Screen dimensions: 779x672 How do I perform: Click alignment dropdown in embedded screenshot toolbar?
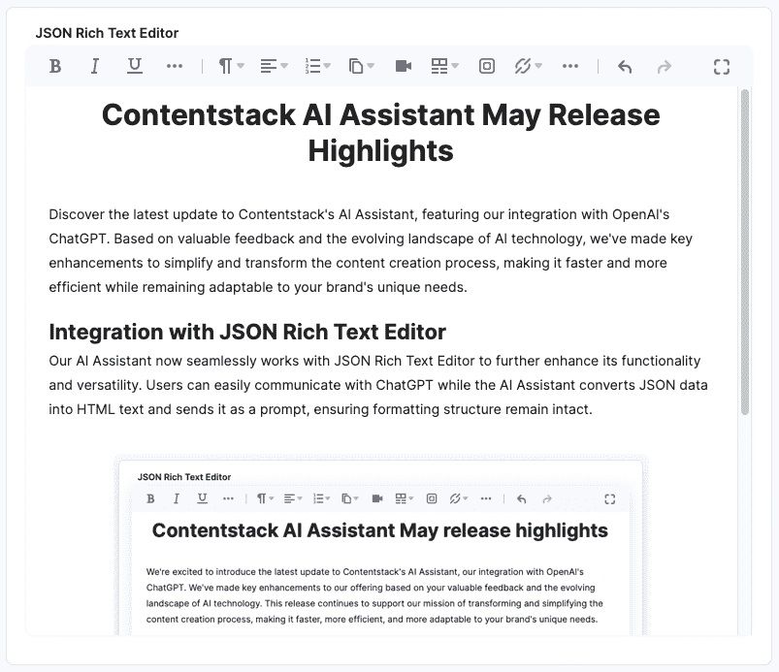[x=293, y=498]
